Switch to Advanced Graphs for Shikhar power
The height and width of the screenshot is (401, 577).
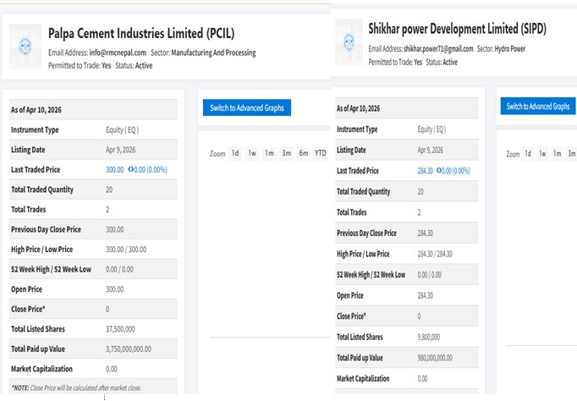[537, 107]
